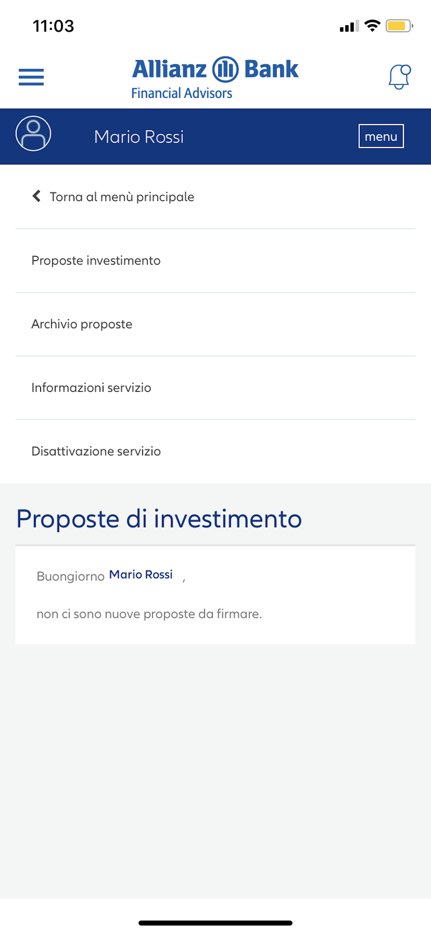Tap the user profile avatar icon
Screen dimensions: 431x934
[33, 134]
